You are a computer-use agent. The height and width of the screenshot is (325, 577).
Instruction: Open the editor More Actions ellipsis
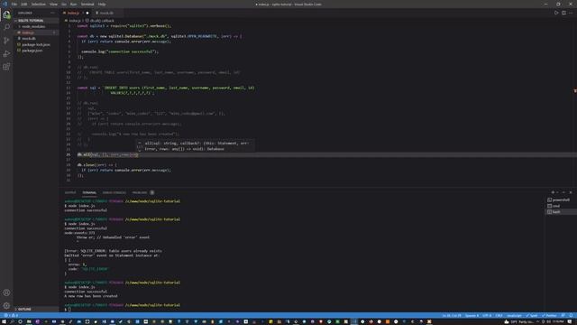pos(571,13)
